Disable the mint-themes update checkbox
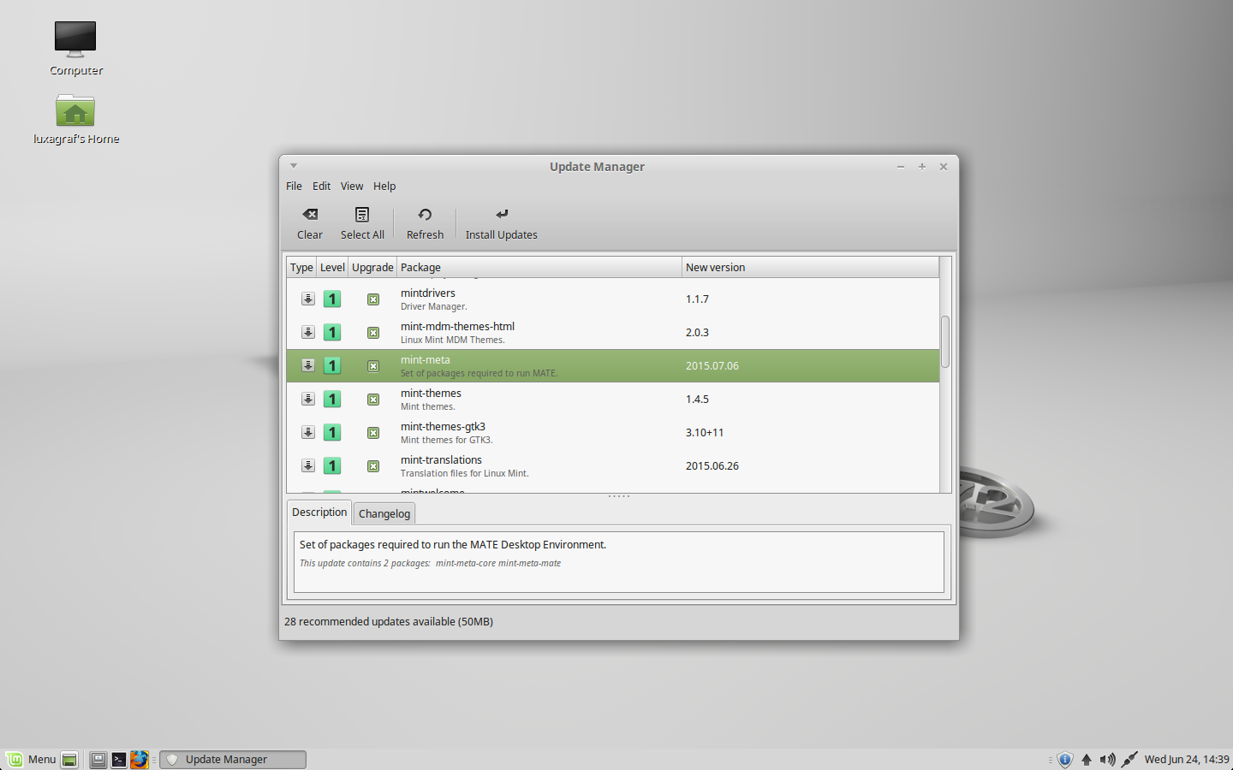This screenshot has height=770, width=1233. pyautogui.click(x=372, y=399)
